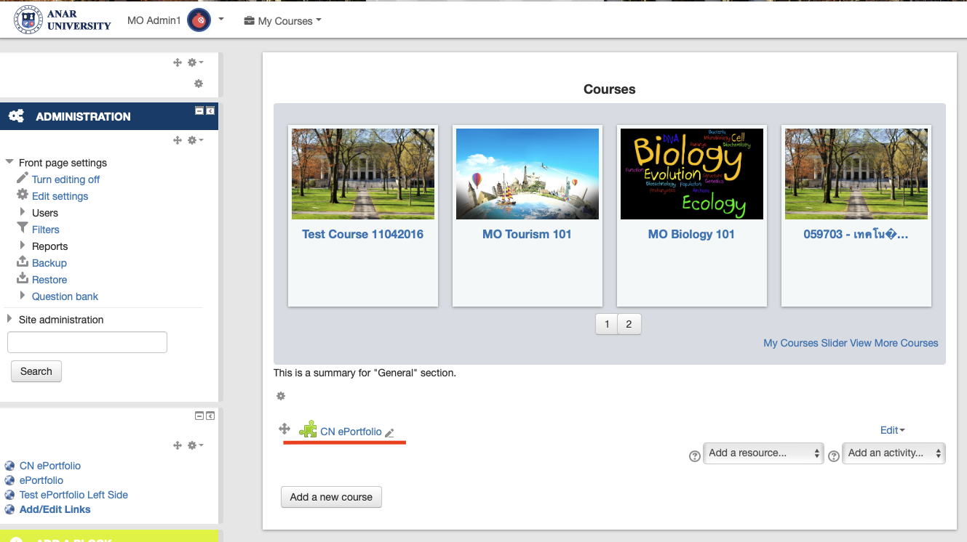The image size is (967, 542).
Task: Open Edit settings
Action: 60,196
